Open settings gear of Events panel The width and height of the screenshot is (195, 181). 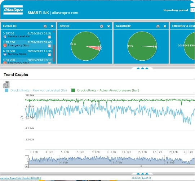pyautogui.click(x=45, y=26)
